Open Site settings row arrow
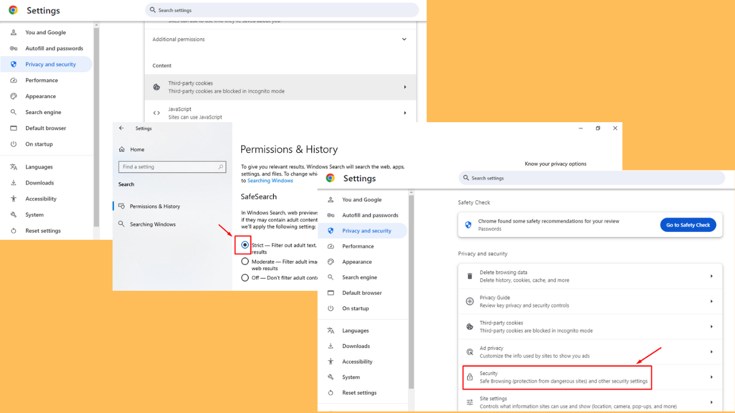The width and height of the screenshot is (735, 413). pyautogui.click(x=711, y=402)
